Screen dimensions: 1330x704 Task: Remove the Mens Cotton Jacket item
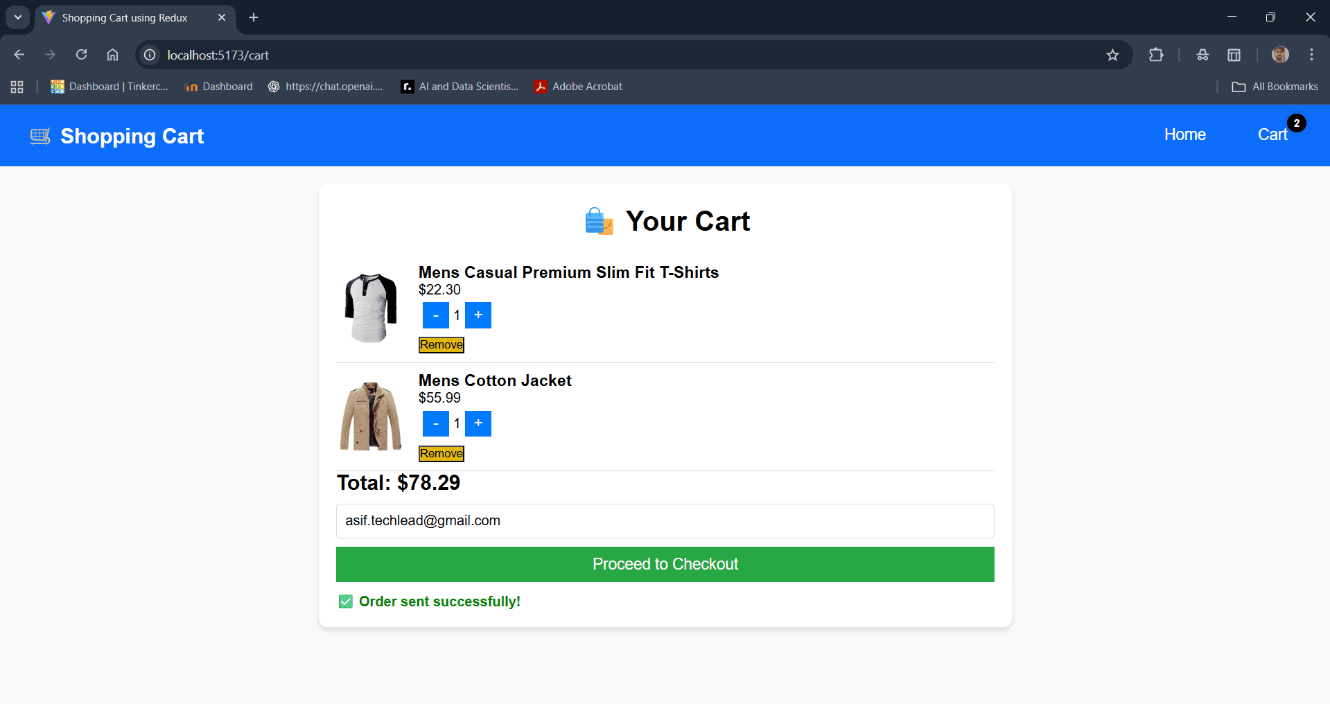(441, 453)
